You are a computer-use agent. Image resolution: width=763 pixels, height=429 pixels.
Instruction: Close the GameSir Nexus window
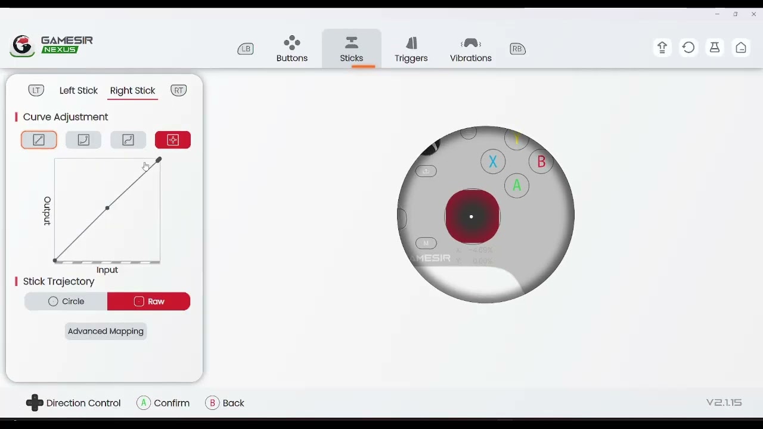[753, 14]
